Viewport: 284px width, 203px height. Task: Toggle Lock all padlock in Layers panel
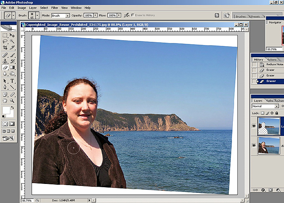tap(277, 113)
